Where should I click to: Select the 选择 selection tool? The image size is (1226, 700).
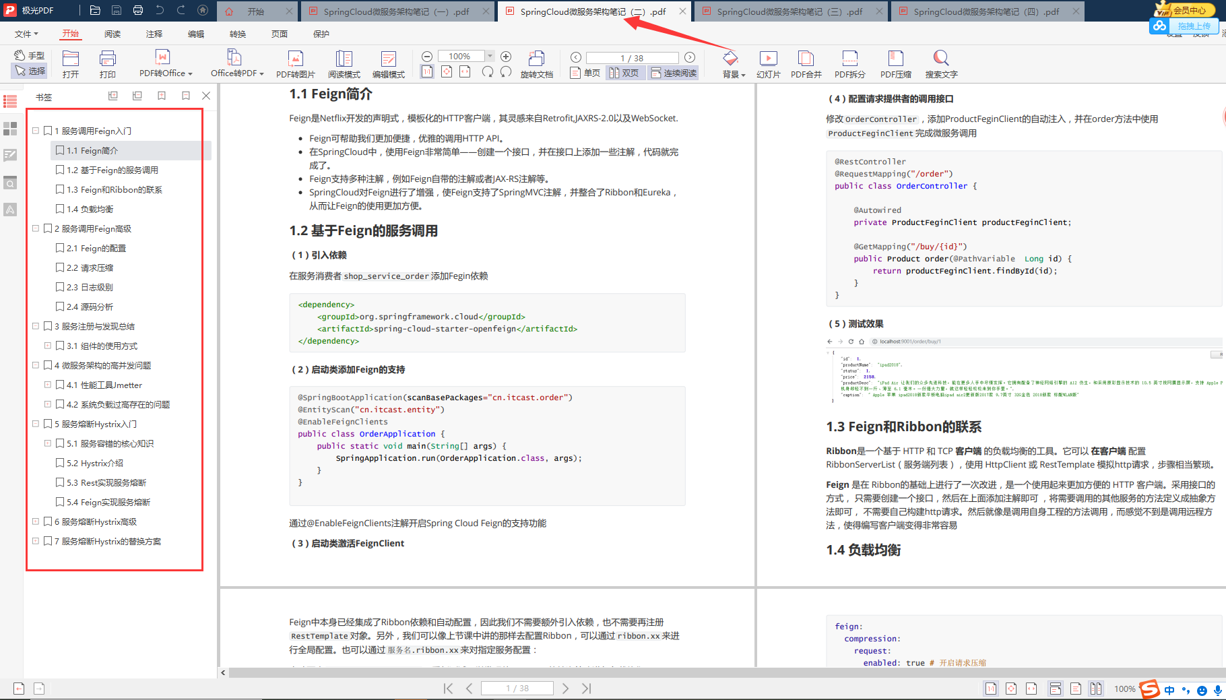click(30, 70)
